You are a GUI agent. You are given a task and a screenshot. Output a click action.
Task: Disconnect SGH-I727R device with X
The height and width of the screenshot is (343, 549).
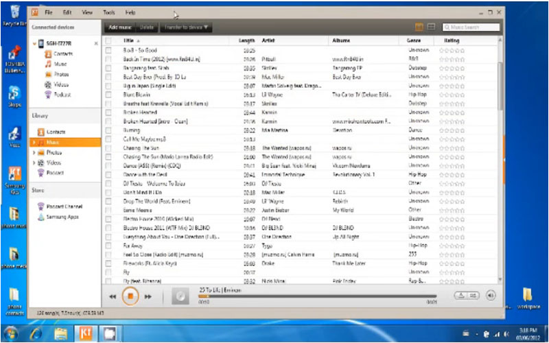pyautogui.click(x=96, y=43)
